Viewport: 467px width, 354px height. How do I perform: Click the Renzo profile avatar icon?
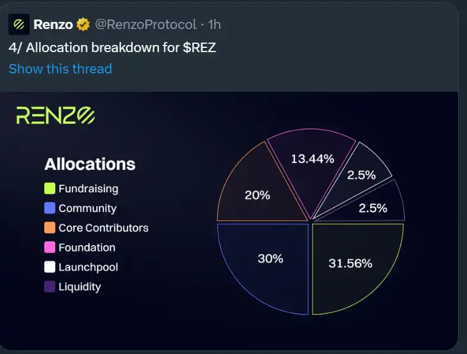[19, 24]
